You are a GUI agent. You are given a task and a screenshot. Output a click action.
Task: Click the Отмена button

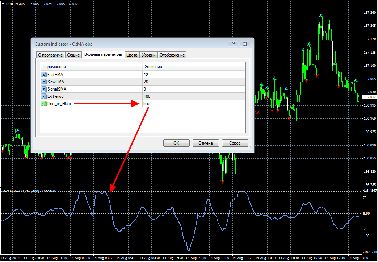click(x=206, y=143)
